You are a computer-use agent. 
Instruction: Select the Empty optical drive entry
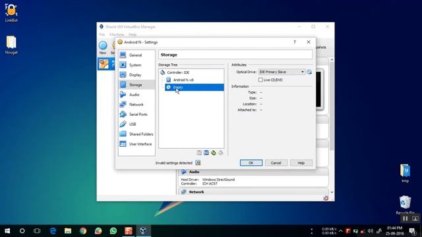point(195,87)
